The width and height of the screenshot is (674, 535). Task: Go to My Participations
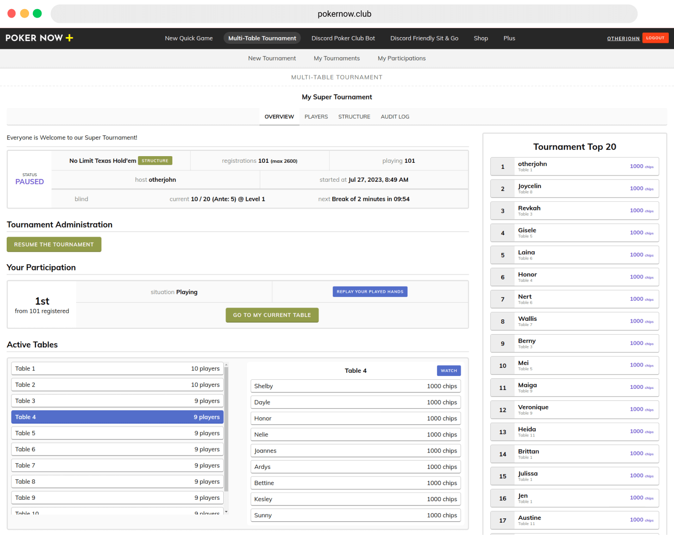402,59
